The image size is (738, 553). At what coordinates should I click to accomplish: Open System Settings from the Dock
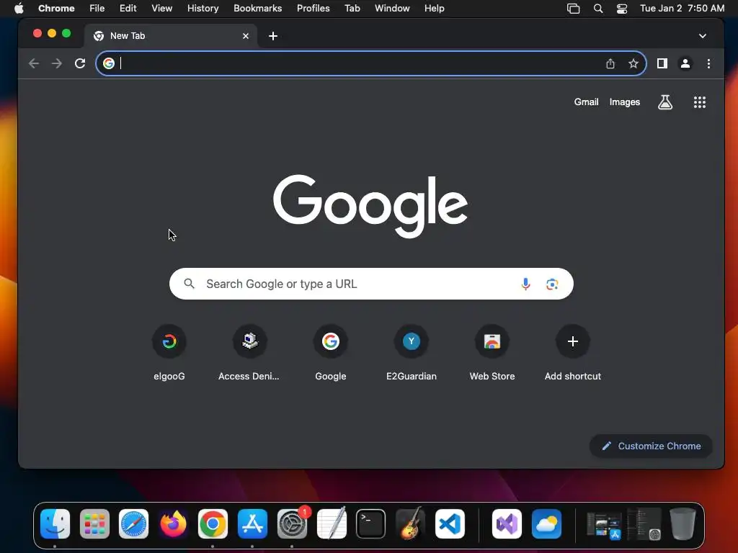pos(293,524)
